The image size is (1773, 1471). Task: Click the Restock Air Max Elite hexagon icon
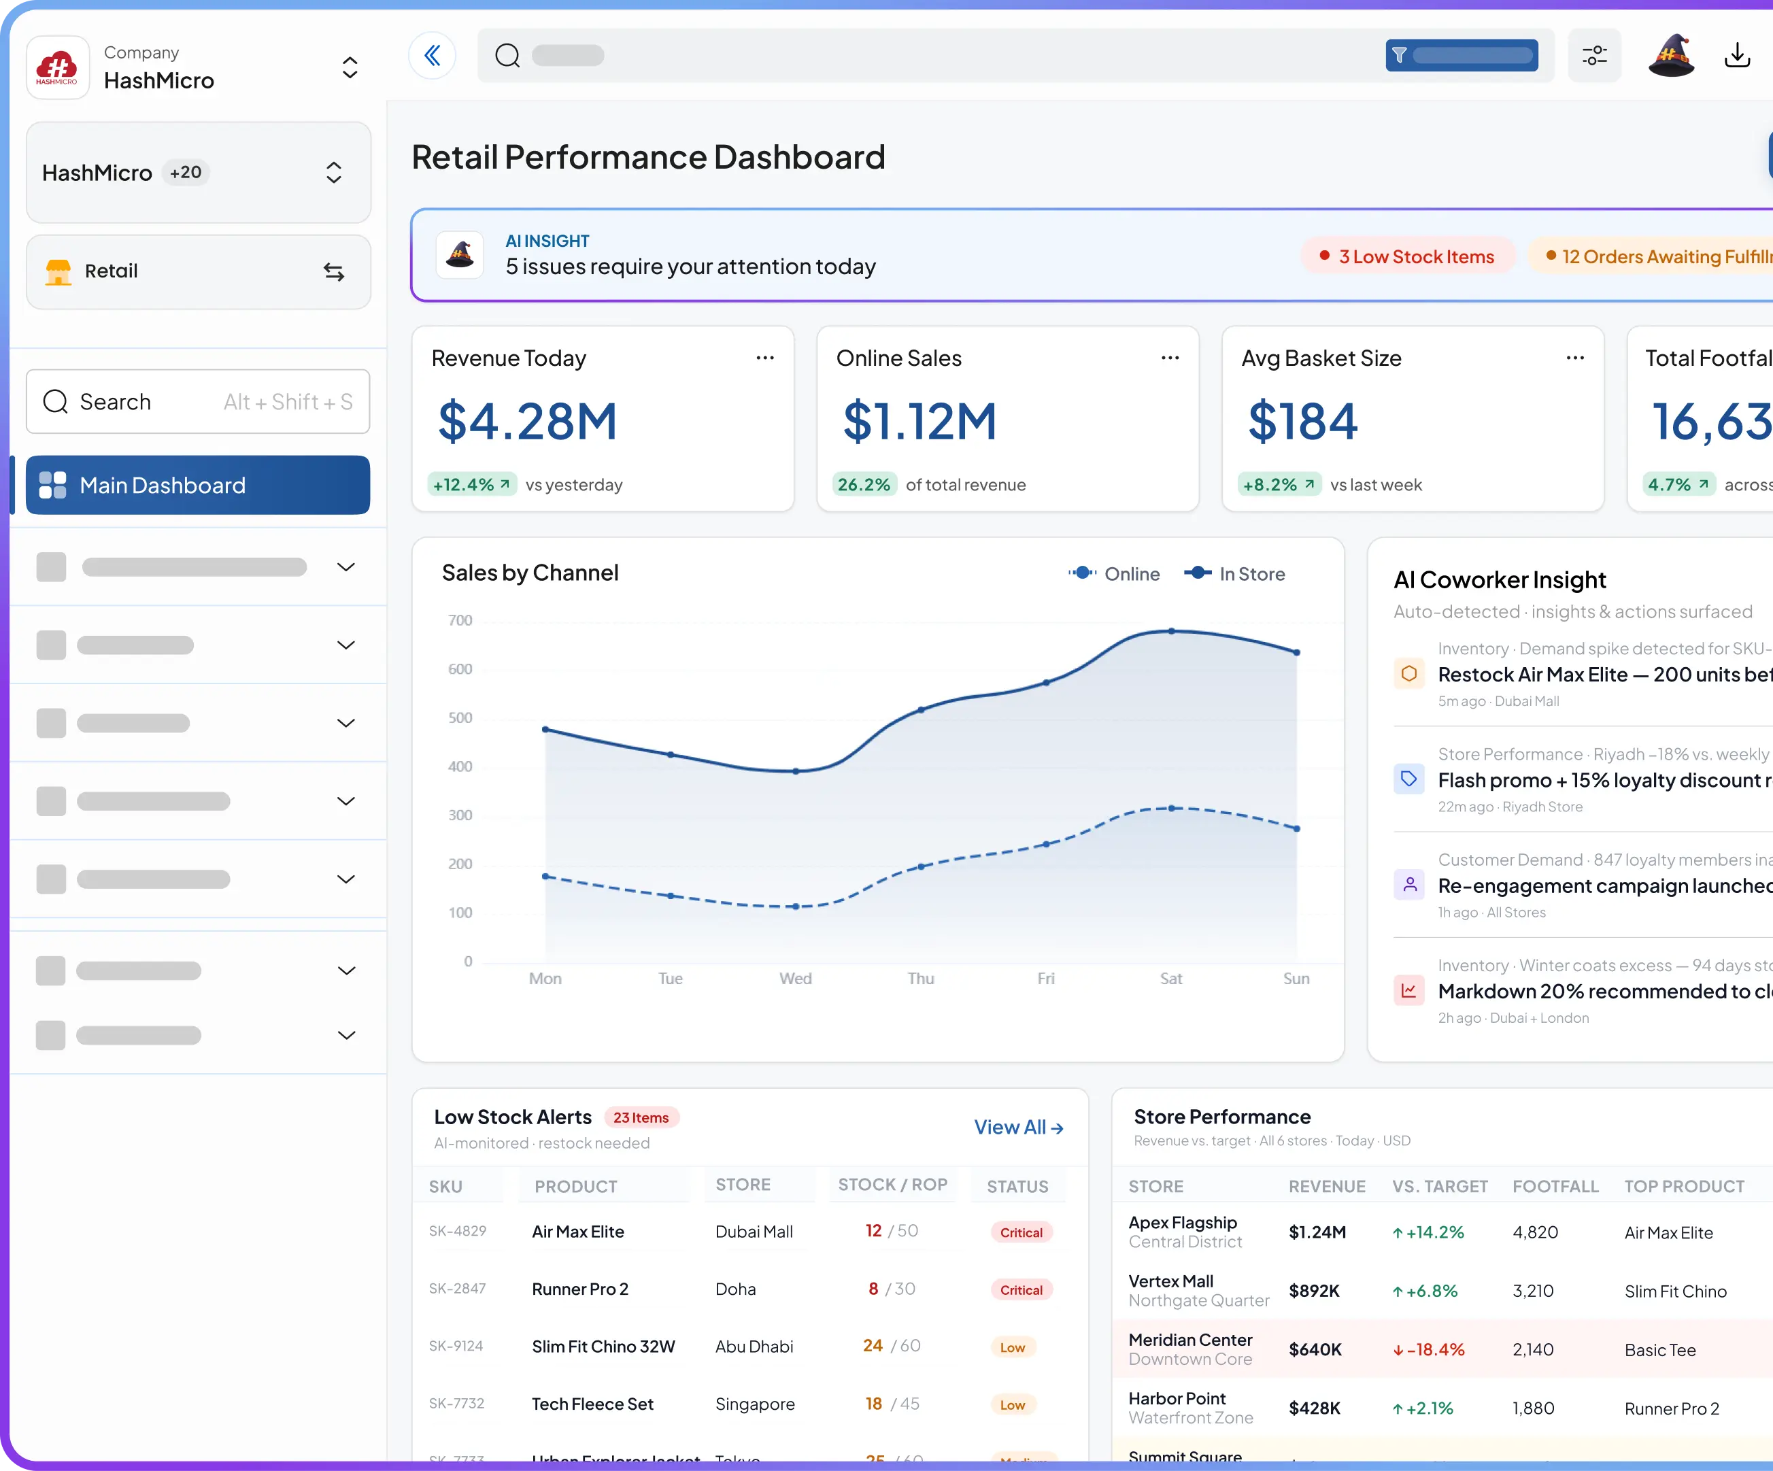pyautogui.click(x=1409, y=674)
